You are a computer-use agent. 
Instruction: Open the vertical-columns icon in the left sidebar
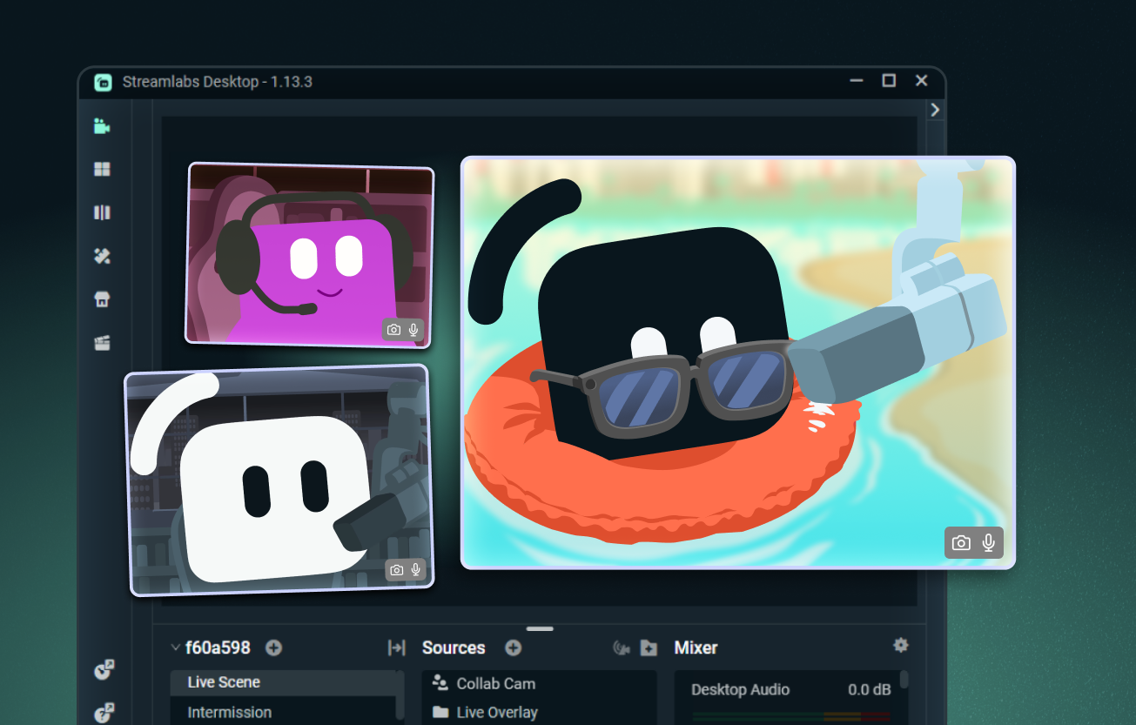103,212
